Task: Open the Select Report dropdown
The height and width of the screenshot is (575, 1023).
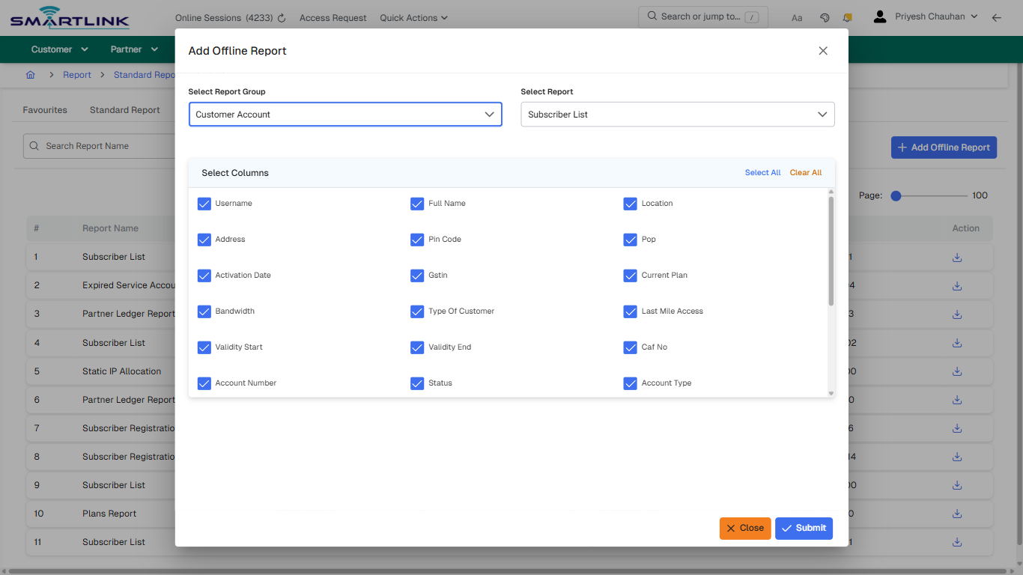Action: [x=677, y=114]
